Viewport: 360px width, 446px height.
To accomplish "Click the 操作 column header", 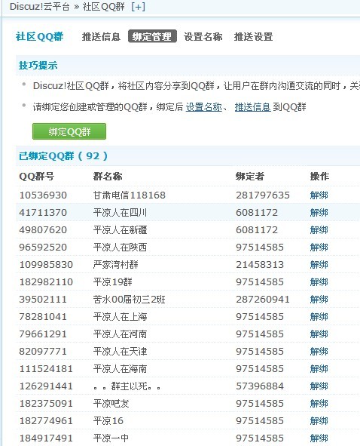I will (319, 177).
